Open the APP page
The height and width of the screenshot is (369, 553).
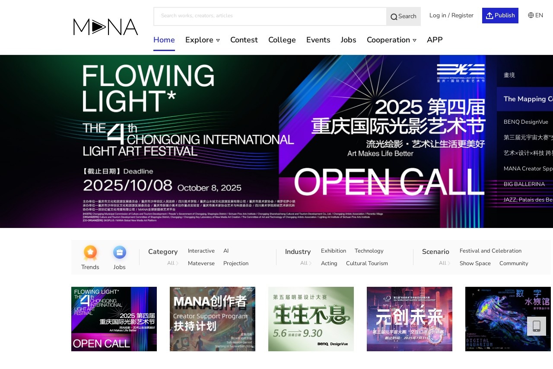point(435,40)
